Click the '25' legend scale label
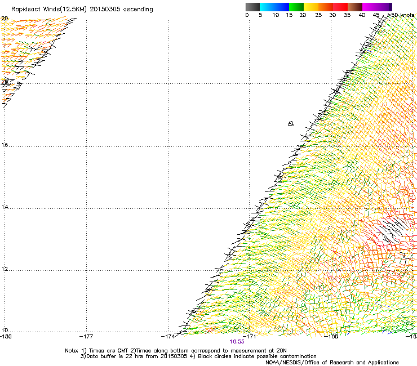 click(x=318, y=15)
